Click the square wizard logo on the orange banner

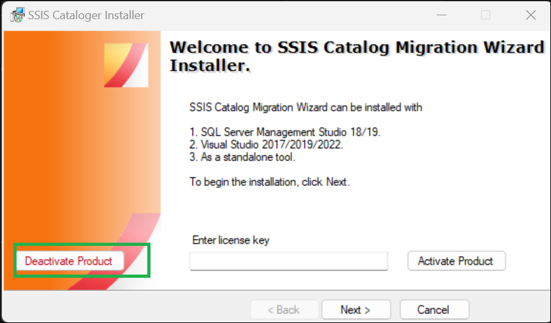pos(126,66)
